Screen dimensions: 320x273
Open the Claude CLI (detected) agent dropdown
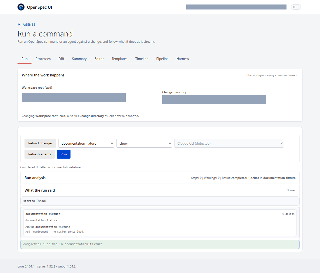[229, 143]
